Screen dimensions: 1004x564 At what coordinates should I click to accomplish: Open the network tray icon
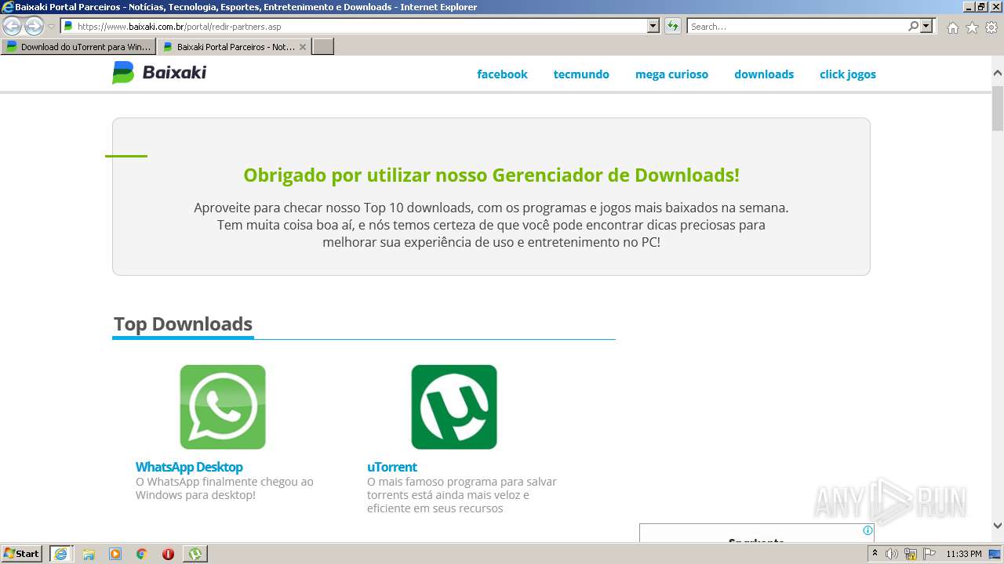pyautogui.click(x=911, y=554)
